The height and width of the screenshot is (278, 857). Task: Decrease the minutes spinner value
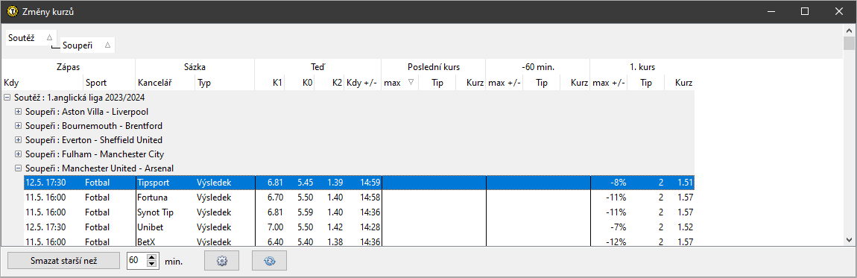point(153,265)
